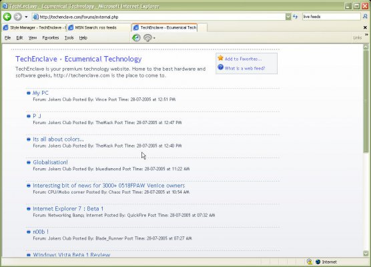The width and height of the screenshot is (371, 267).
Task: Click the 'live feeds' search box
Action: point(331,17)
